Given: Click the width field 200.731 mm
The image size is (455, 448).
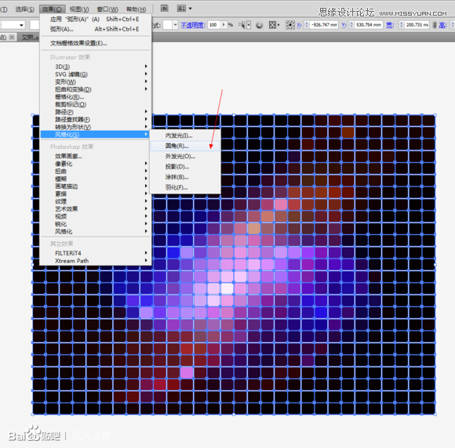Looking at the screenshot, I should (417, 25).
